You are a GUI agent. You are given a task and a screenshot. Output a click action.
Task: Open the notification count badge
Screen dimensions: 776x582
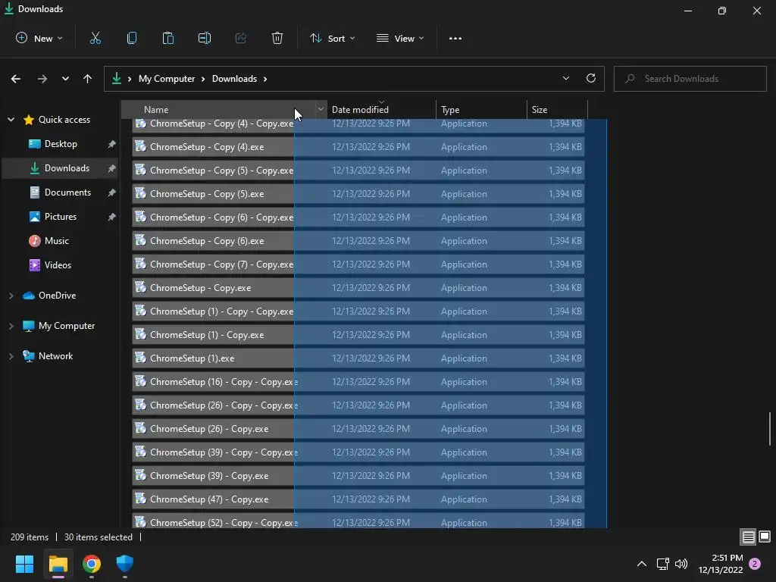point(755,564)
